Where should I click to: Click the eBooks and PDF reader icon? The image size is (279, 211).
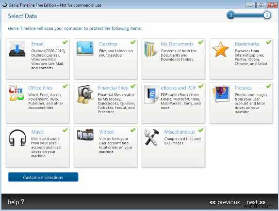(151, 94)
